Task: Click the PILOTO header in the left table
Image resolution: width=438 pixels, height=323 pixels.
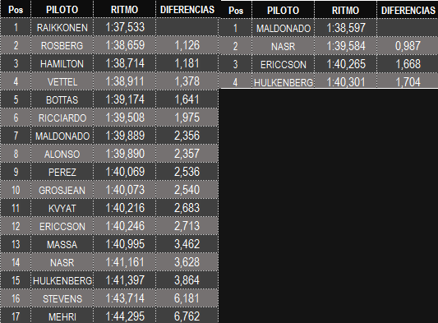Action: tap(62, 10)
